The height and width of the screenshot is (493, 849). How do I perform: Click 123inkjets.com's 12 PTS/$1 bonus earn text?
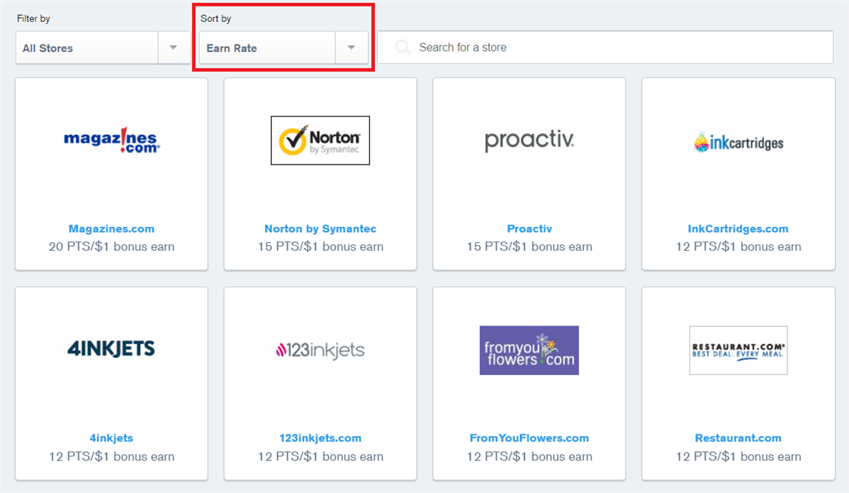tap(320, 456)
